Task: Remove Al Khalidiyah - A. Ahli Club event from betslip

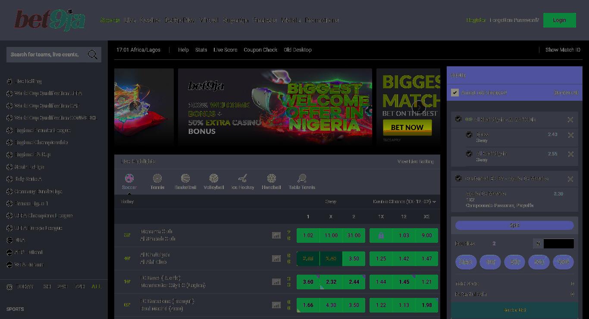Action: click(570, 120)
